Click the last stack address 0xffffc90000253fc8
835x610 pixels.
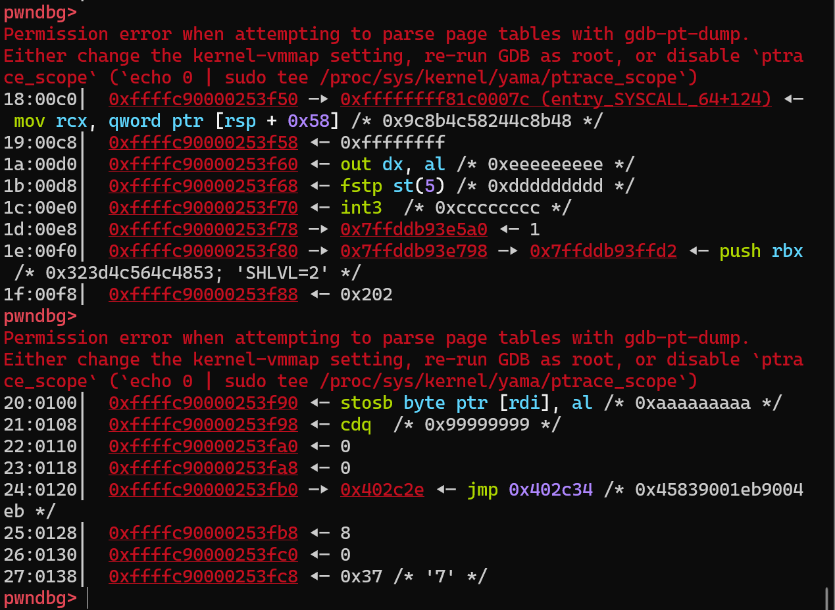(x=203, y=576)
